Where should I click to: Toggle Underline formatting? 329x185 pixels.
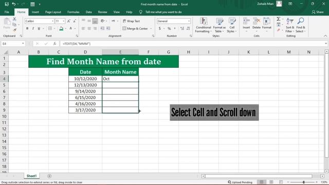[39, 29]
